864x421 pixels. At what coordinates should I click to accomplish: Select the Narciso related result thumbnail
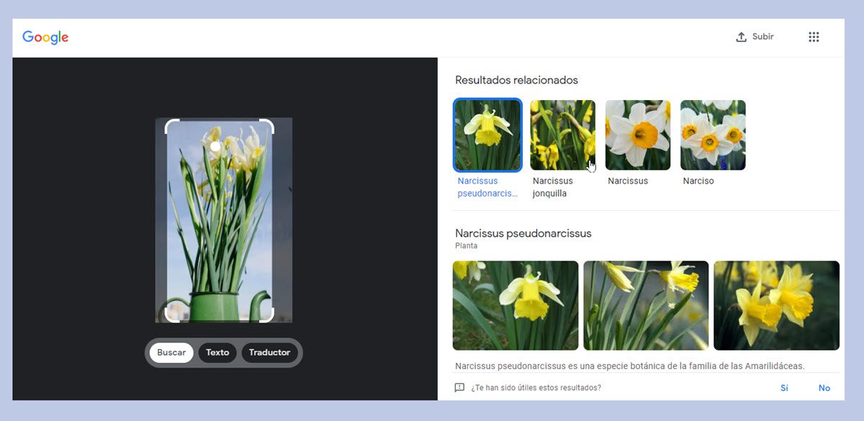click(x=713, y=135)
